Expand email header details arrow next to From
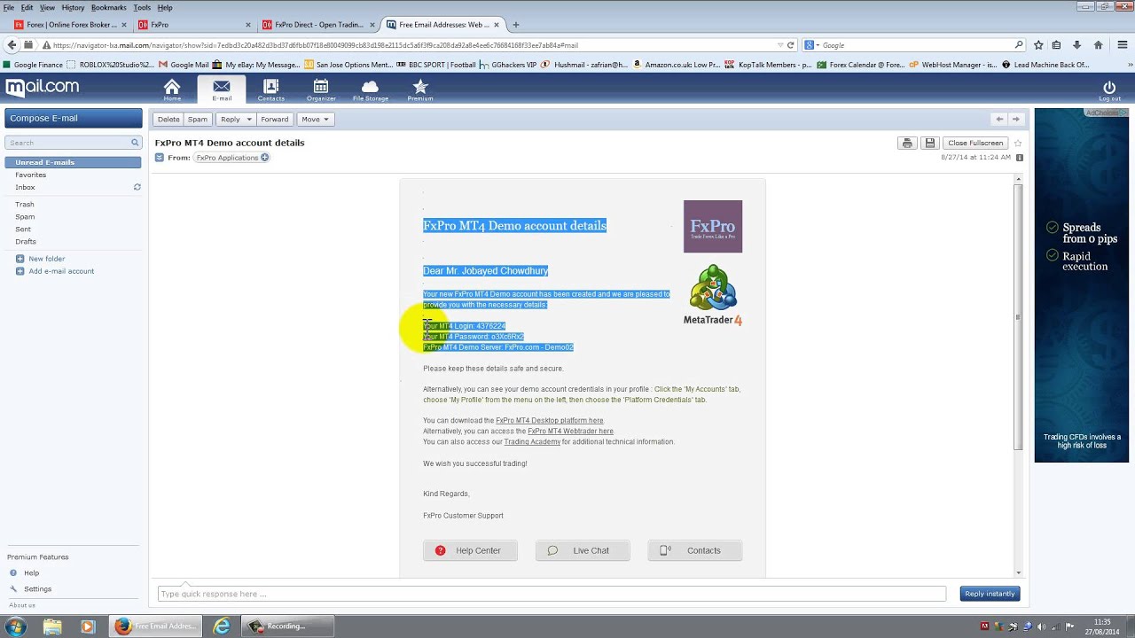 pos(160,158)
